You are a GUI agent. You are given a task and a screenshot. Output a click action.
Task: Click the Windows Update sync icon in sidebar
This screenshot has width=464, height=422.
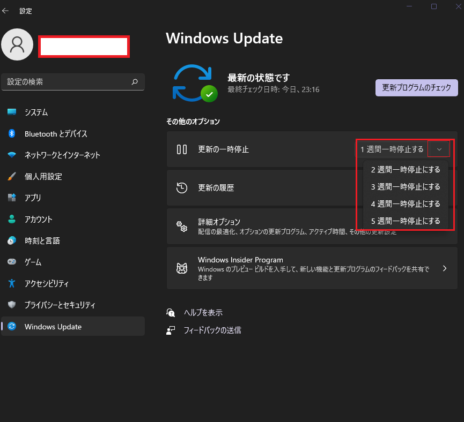coord(12,326)
